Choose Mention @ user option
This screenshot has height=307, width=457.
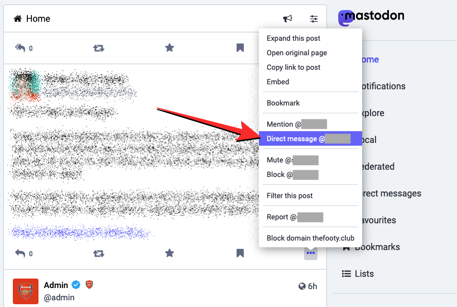310,124
